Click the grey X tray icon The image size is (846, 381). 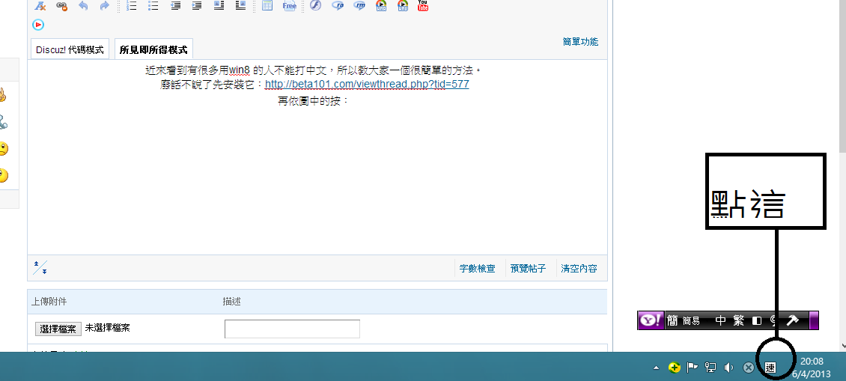(x=749, y=368)
